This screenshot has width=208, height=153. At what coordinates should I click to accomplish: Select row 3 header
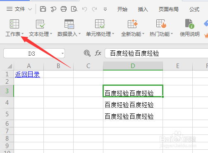click(x=7, y=91)
